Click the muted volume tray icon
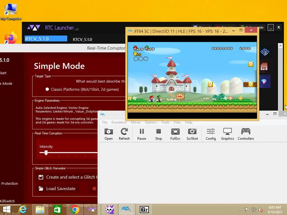 (261, 210)
